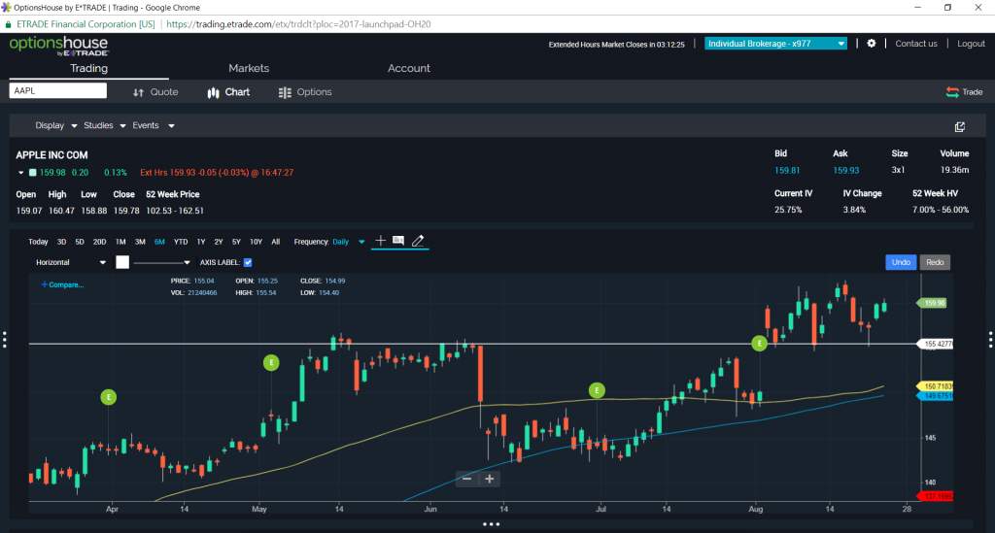Click the 155.4277 horizontal line price label
Image resolution: width=995 pixels, height=533 pixels.
click(936, 344)
